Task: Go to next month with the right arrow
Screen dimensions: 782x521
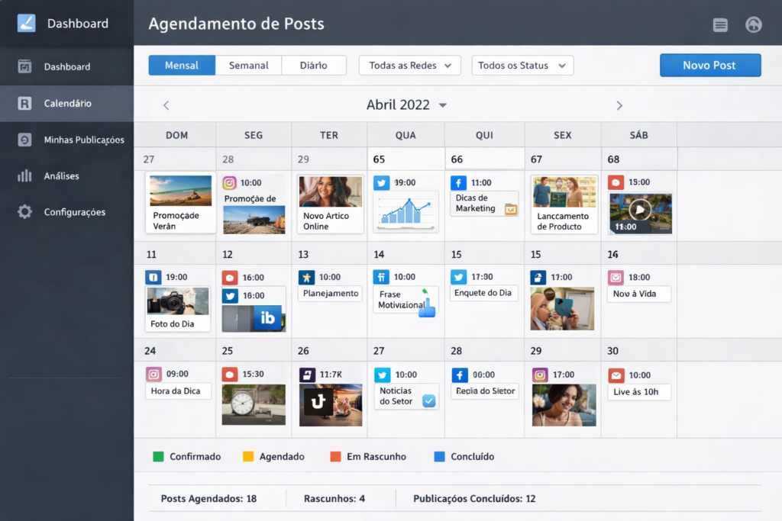Action: coord(619,105)
